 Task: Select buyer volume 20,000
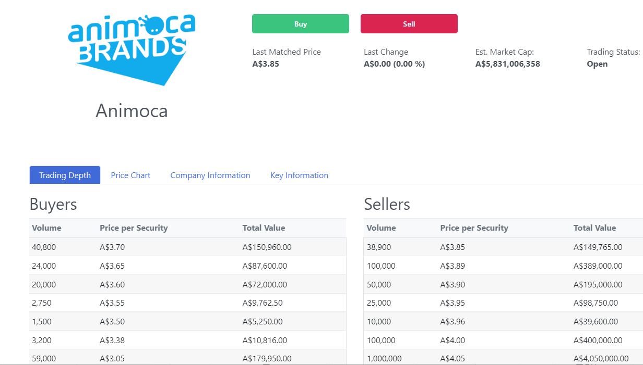(44, 285)
